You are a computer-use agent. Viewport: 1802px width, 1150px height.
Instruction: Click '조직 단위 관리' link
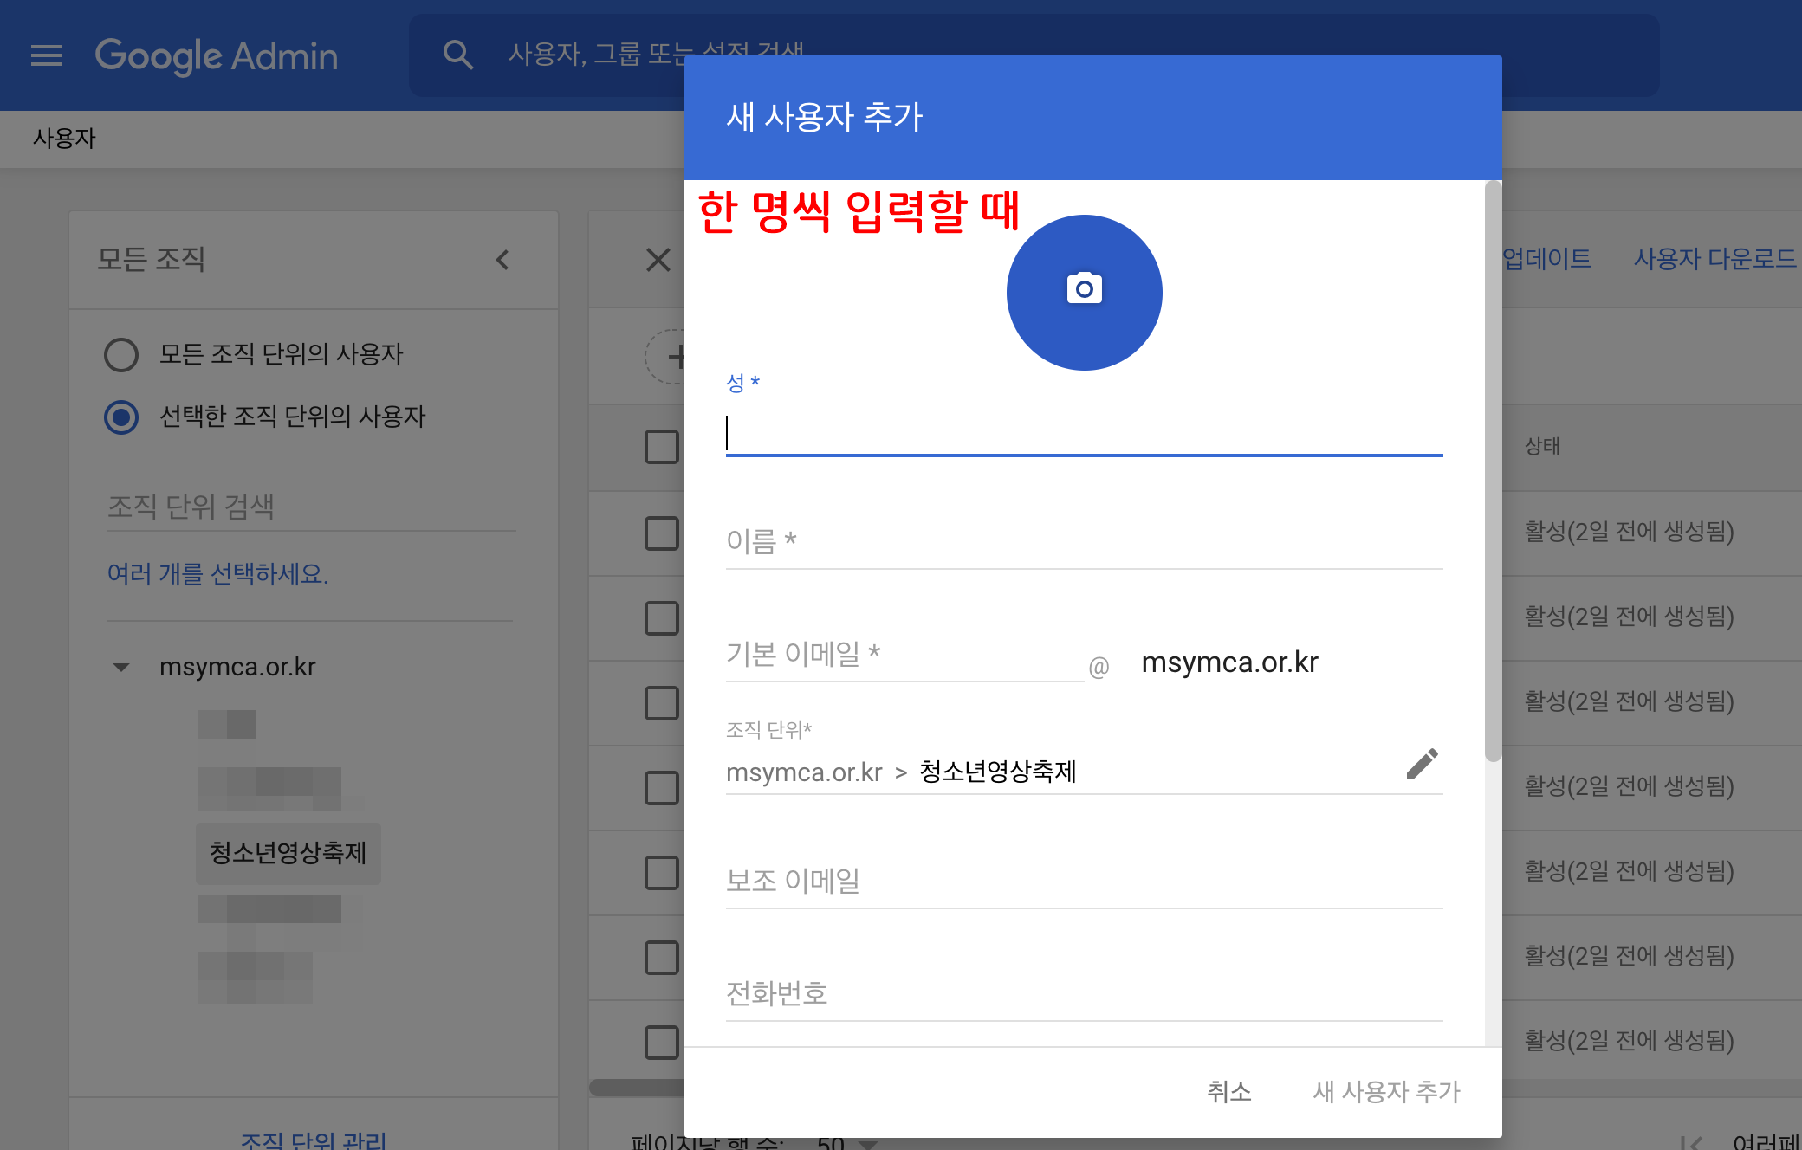(314, 1140)
